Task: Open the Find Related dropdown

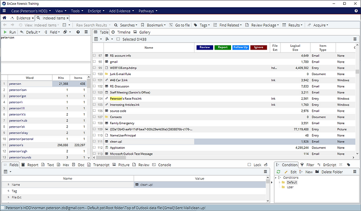Action: [x=228, y=25]
